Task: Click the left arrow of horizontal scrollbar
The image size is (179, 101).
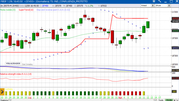Action: (10, 100)
